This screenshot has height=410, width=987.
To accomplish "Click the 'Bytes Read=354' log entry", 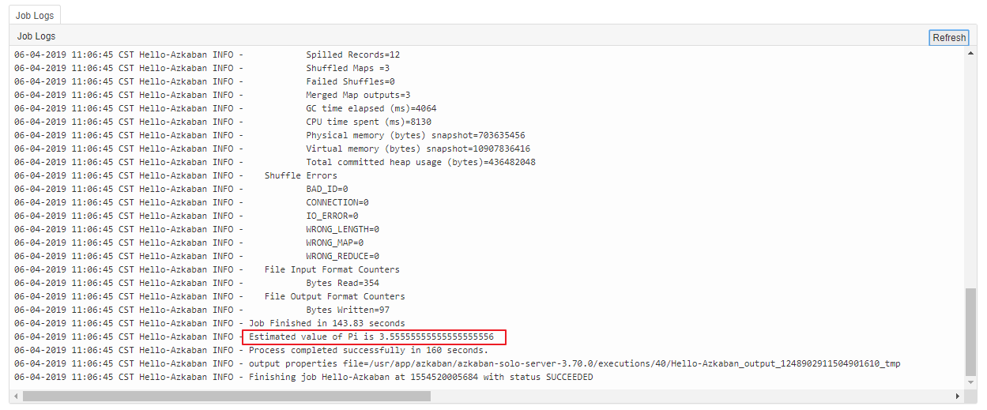I will click(x=342, y=283).
